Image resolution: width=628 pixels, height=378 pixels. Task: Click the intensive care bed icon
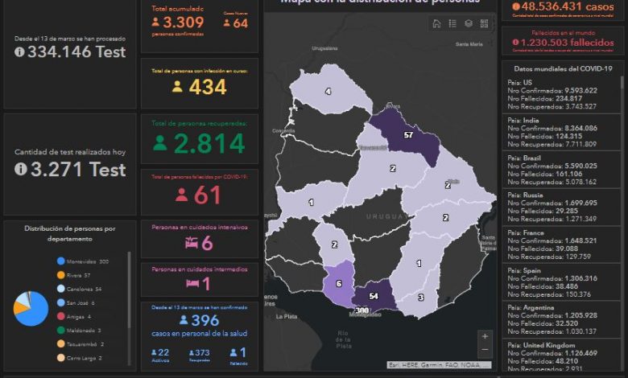coord(192,244)
